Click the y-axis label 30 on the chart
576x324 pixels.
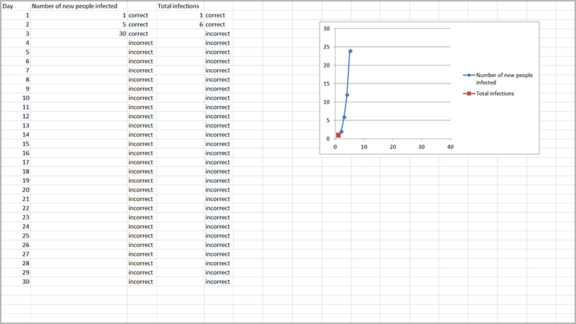click(x=327, y=28)
